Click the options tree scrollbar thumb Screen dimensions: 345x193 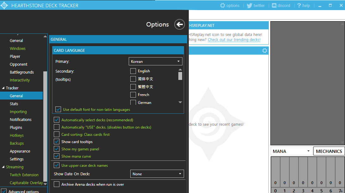click(45, 126)
